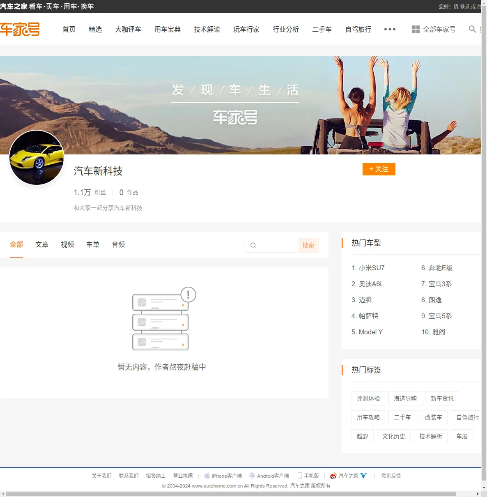Click the magnifier icon in content search box
Image resolution: width=487 pixels, height=497 pixels.
[x=253, y=245]
